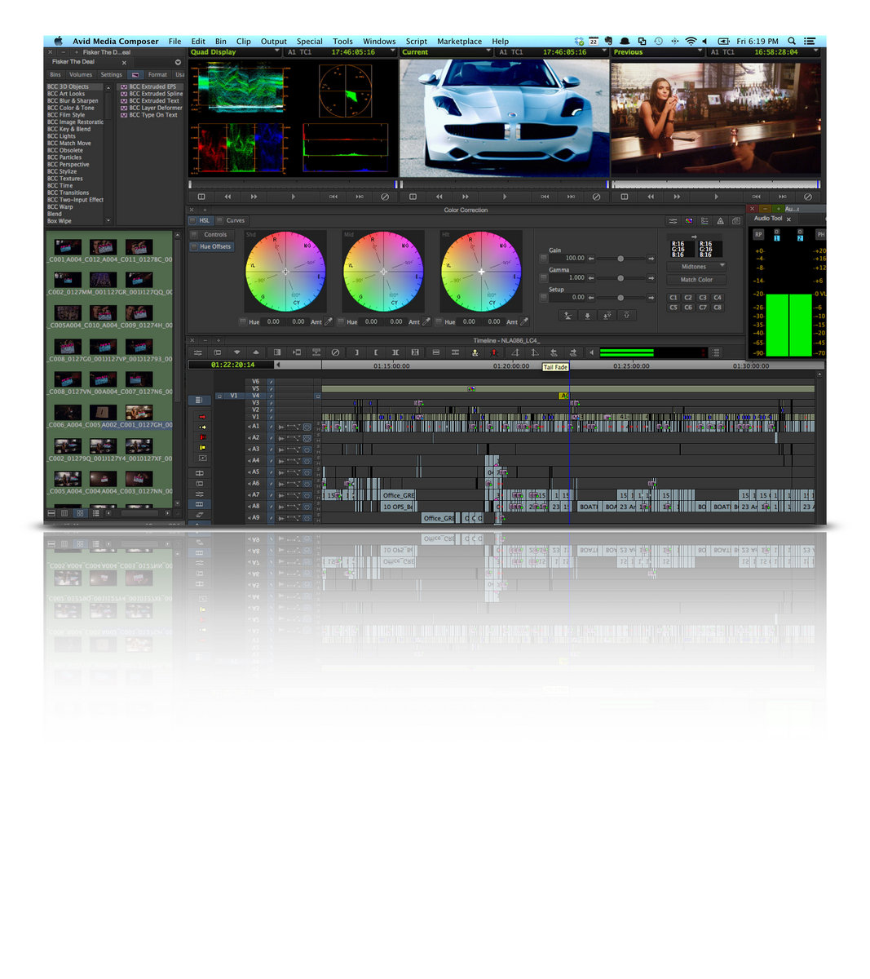Image resolution: width=870 pixels, height=979 pixels.
Task: Click the Motion Effect icon in timeline toolbar
Action: pyautogui.click(x=296, y=352)
